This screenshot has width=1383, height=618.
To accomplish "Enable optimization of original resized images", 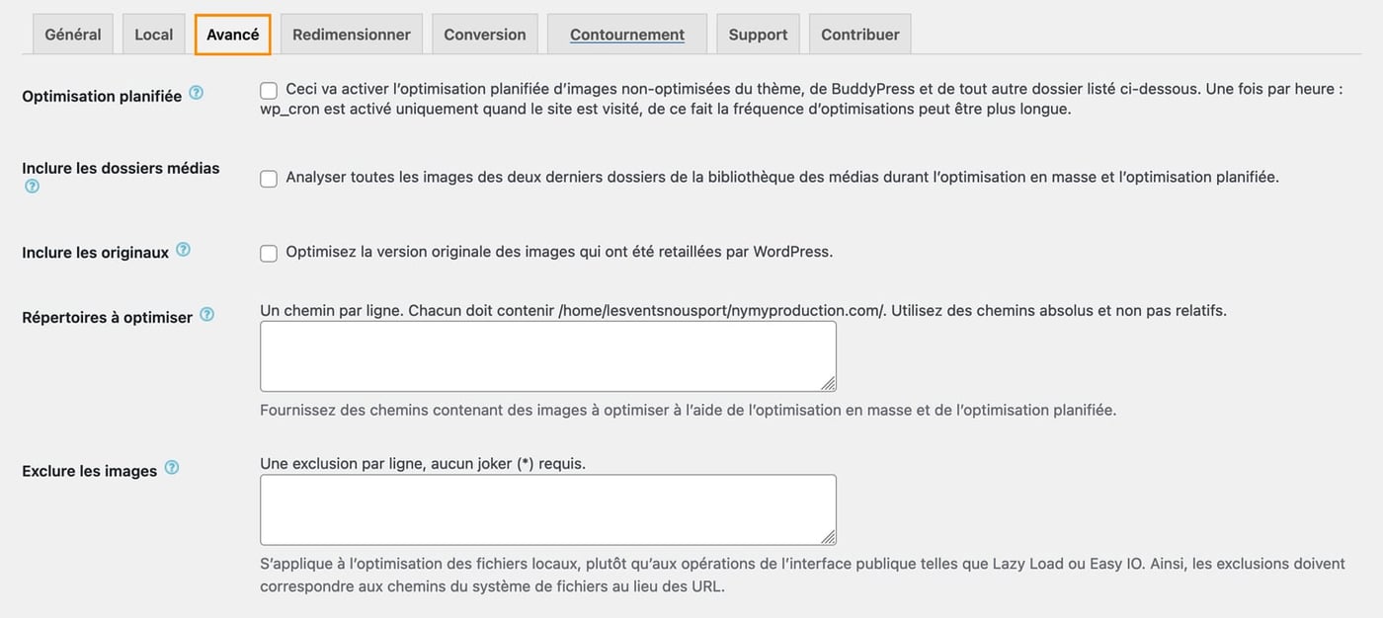I will click(268, 253).
